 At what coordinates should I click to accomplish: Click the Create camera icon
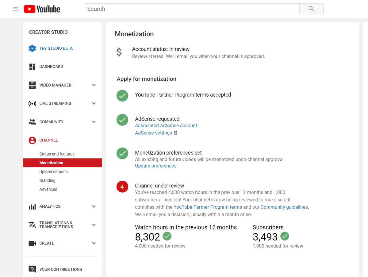pos(32,243)
